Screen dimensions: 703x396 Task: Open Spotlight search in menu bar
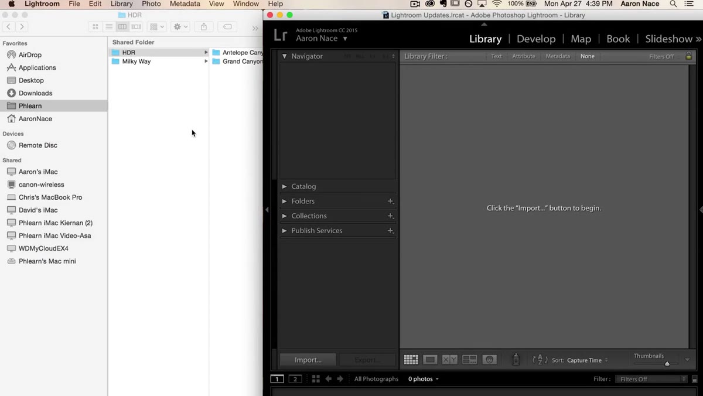673,4
